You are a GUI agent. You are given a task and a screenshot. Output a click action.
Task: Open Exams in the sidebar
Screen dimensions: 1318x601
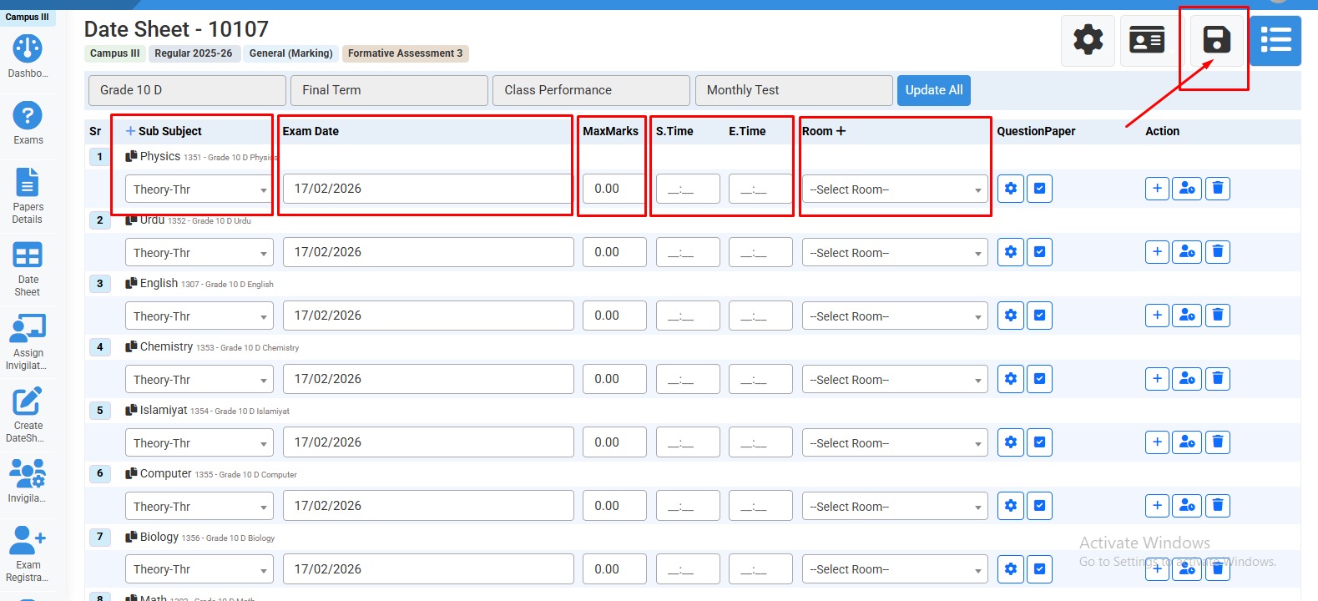[x=28, y=123]
